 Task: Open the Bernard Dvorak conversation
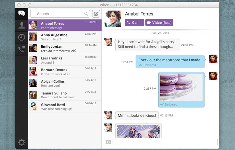[x=65, y=71]
